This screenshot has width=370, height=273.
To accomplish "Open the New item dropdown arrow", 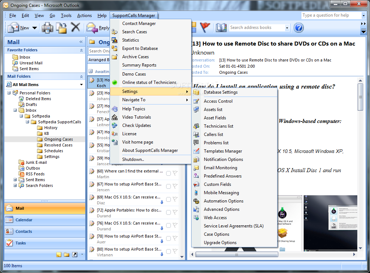I will (34, 28).
